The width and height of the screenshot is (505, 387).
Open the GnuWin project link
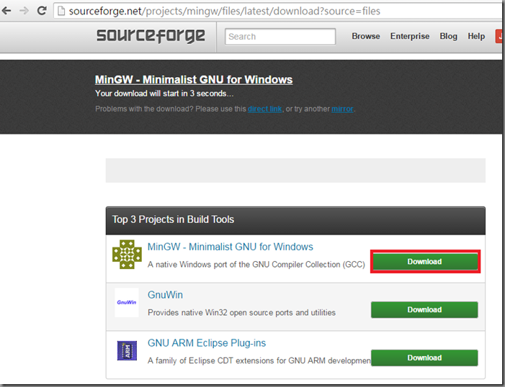point(165,295)
